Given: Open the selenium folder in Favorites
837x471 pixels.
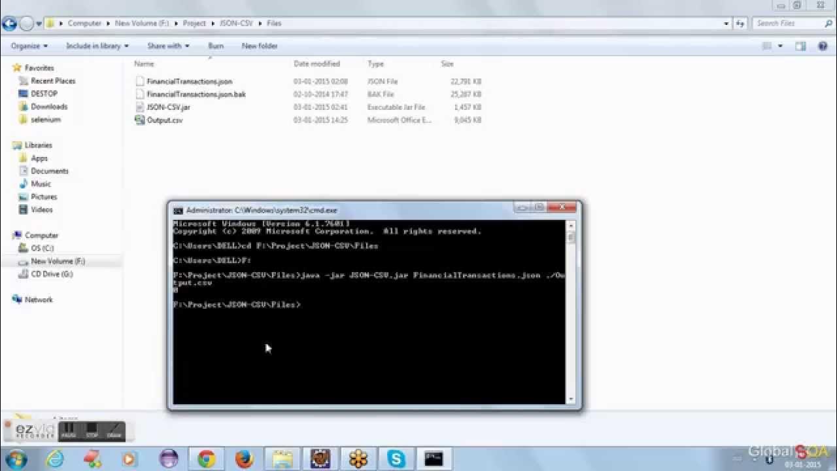Looking at the screenshot, I should click(x=46, y=119).
